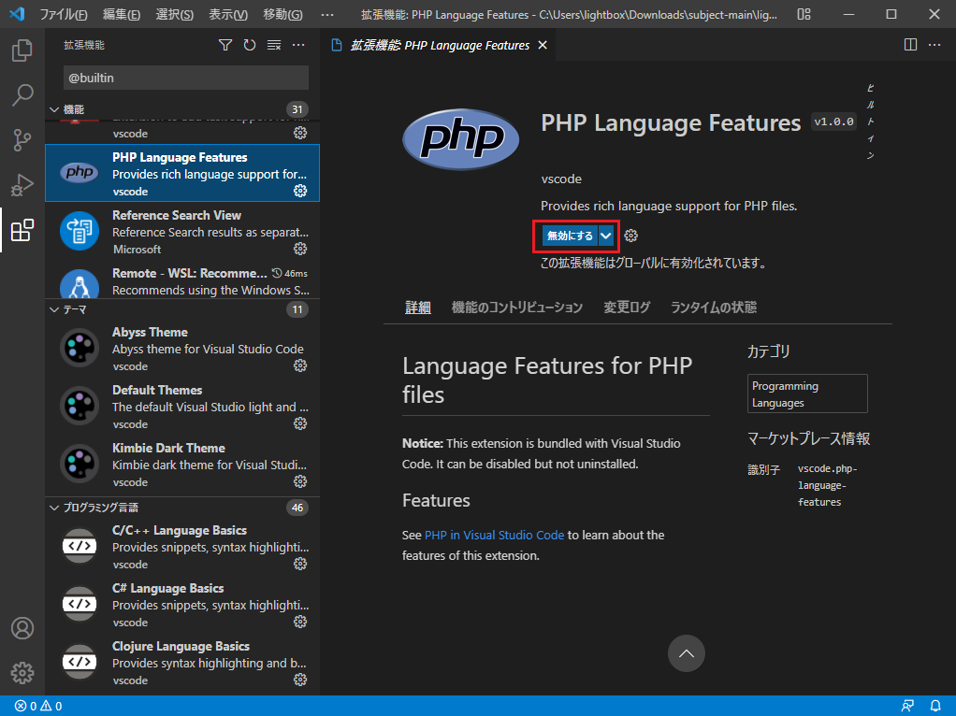Open the manage gear for PHP Language Features

coord(300,191)
